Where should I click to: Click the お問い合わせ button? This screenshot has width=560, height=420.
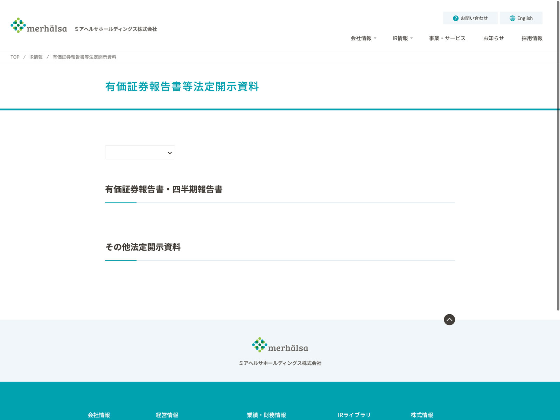(470, 18)
